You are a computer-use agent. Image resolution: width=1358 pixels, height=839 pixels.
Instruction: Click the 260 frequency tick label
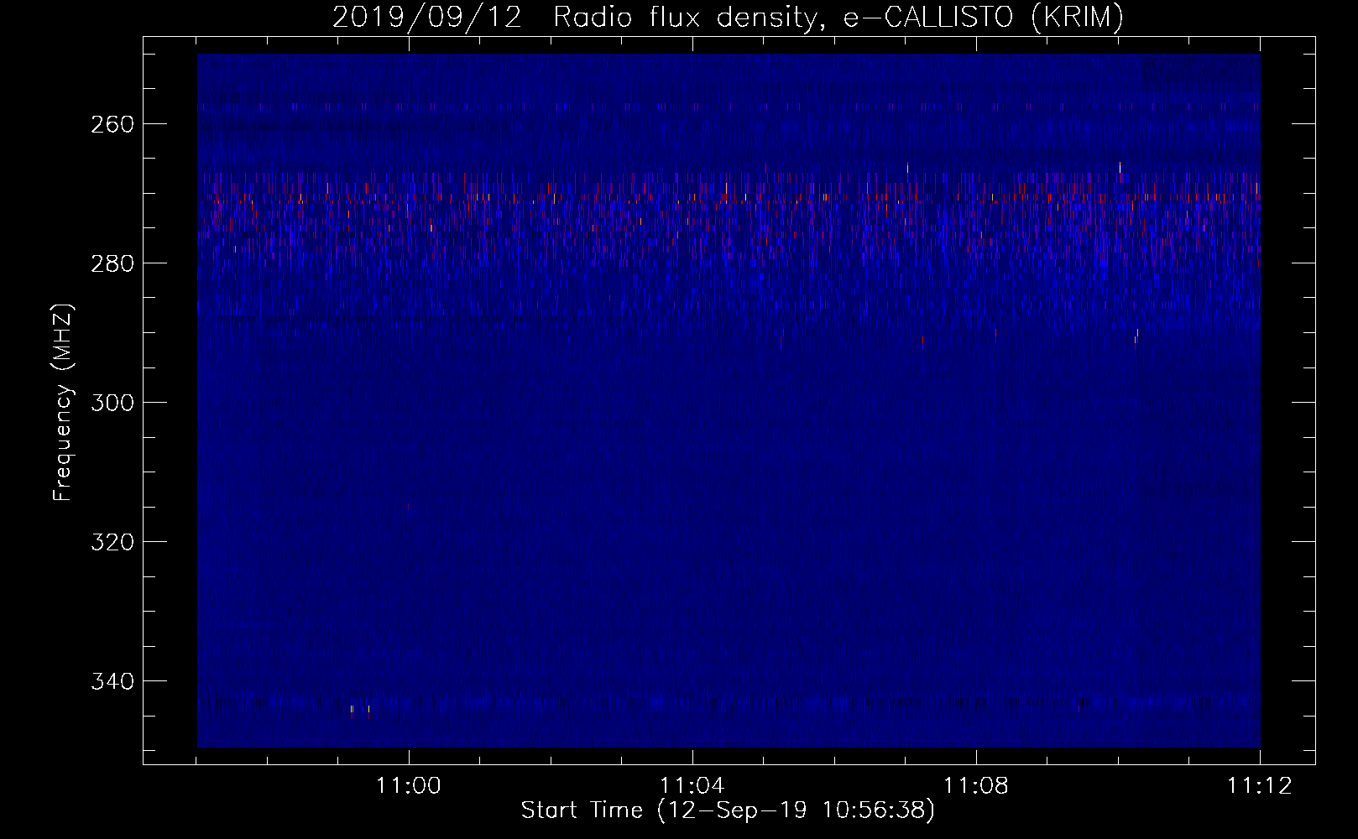coord(112,124)
